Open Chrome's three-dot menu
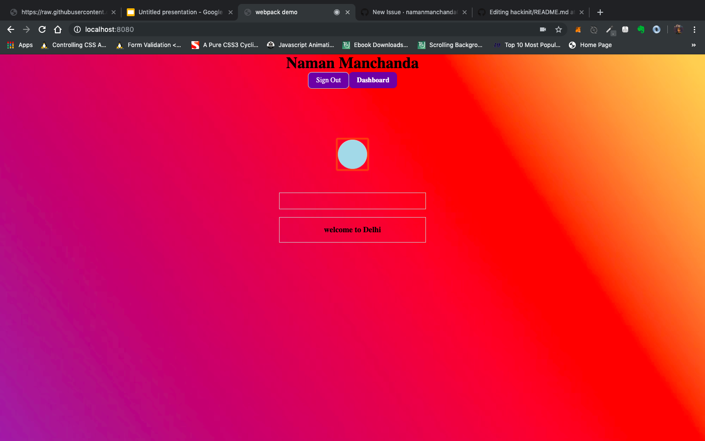The image size is (705, 441). point(694,29)
